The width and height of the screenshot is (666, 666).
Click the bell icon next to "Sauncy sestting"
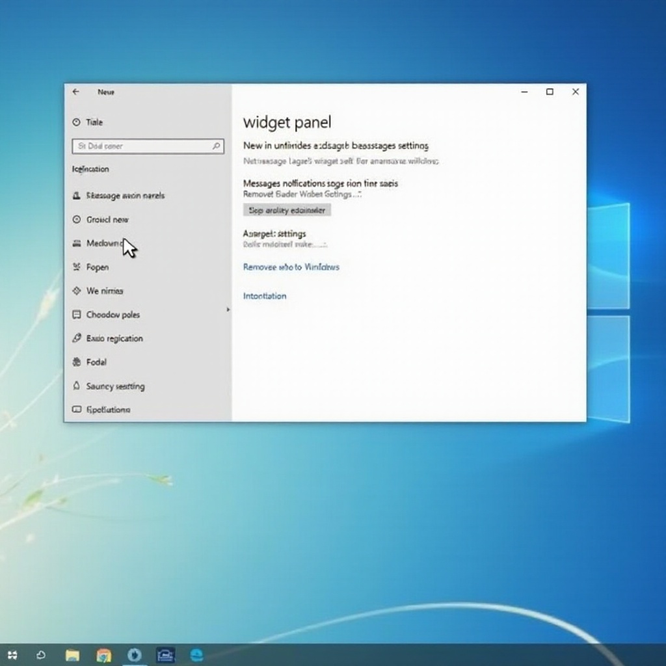click(x=77, y=386)
